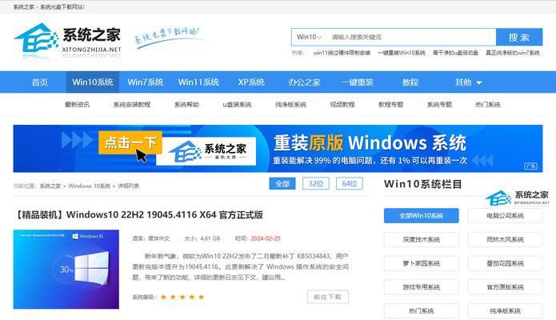The width and height of the screenshot is (556, 320).
Task: Click 系统之家 breadcrumb link
Action: 50,186
